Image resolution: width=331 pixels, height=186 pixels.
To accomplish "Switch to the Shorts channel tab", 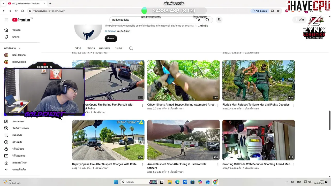I will click(91, 48).
